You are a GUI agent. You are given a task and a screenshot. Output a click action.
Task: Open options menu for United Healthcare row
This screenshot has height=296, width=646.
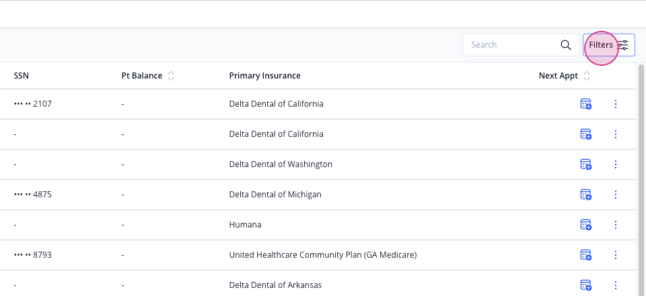(616, 255)
